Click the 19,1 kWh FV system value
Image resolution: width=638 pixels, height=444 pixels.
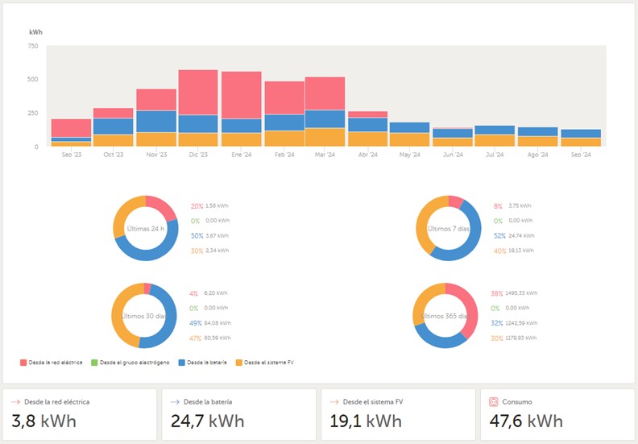366,421
